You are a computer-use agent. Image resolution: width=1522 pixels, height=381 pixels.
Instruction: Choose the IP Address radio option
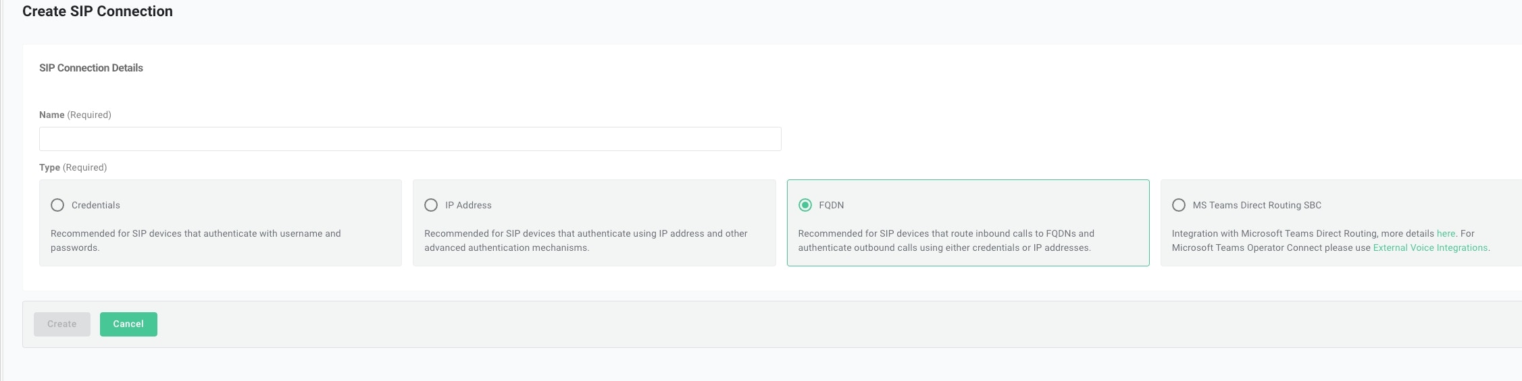click(x=431, y=205)
